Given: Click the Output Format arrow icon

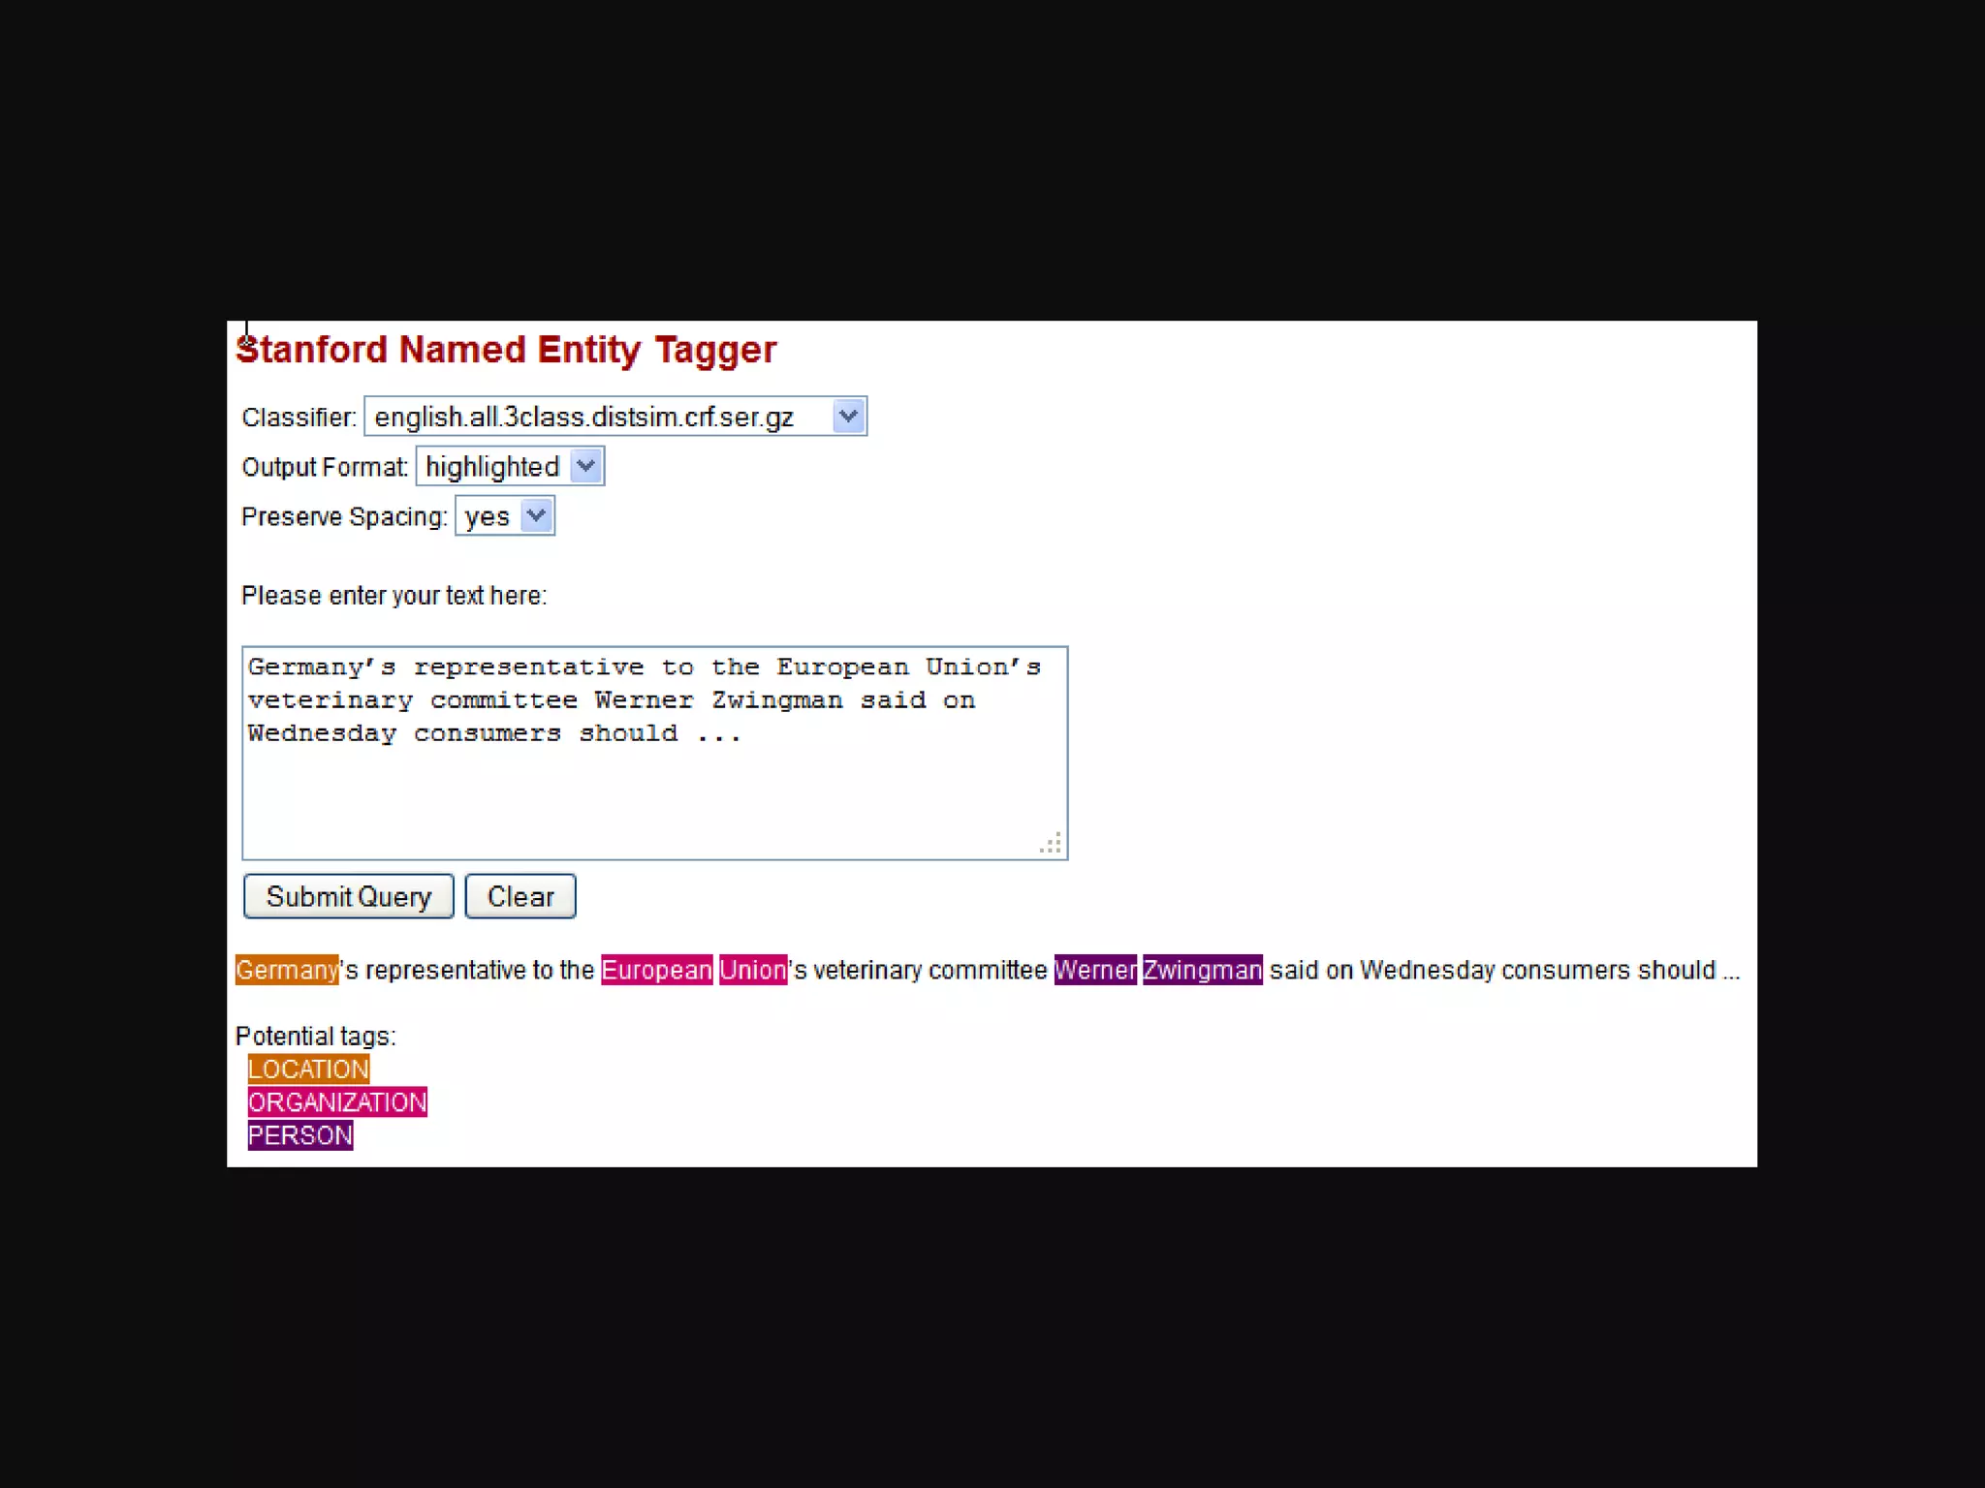Looking at the screenshot, I should tap(585, 467).
